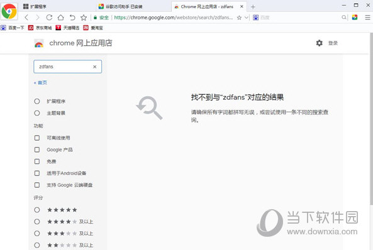Check the 适用于Android设备 filter

(x=37, y=173)
